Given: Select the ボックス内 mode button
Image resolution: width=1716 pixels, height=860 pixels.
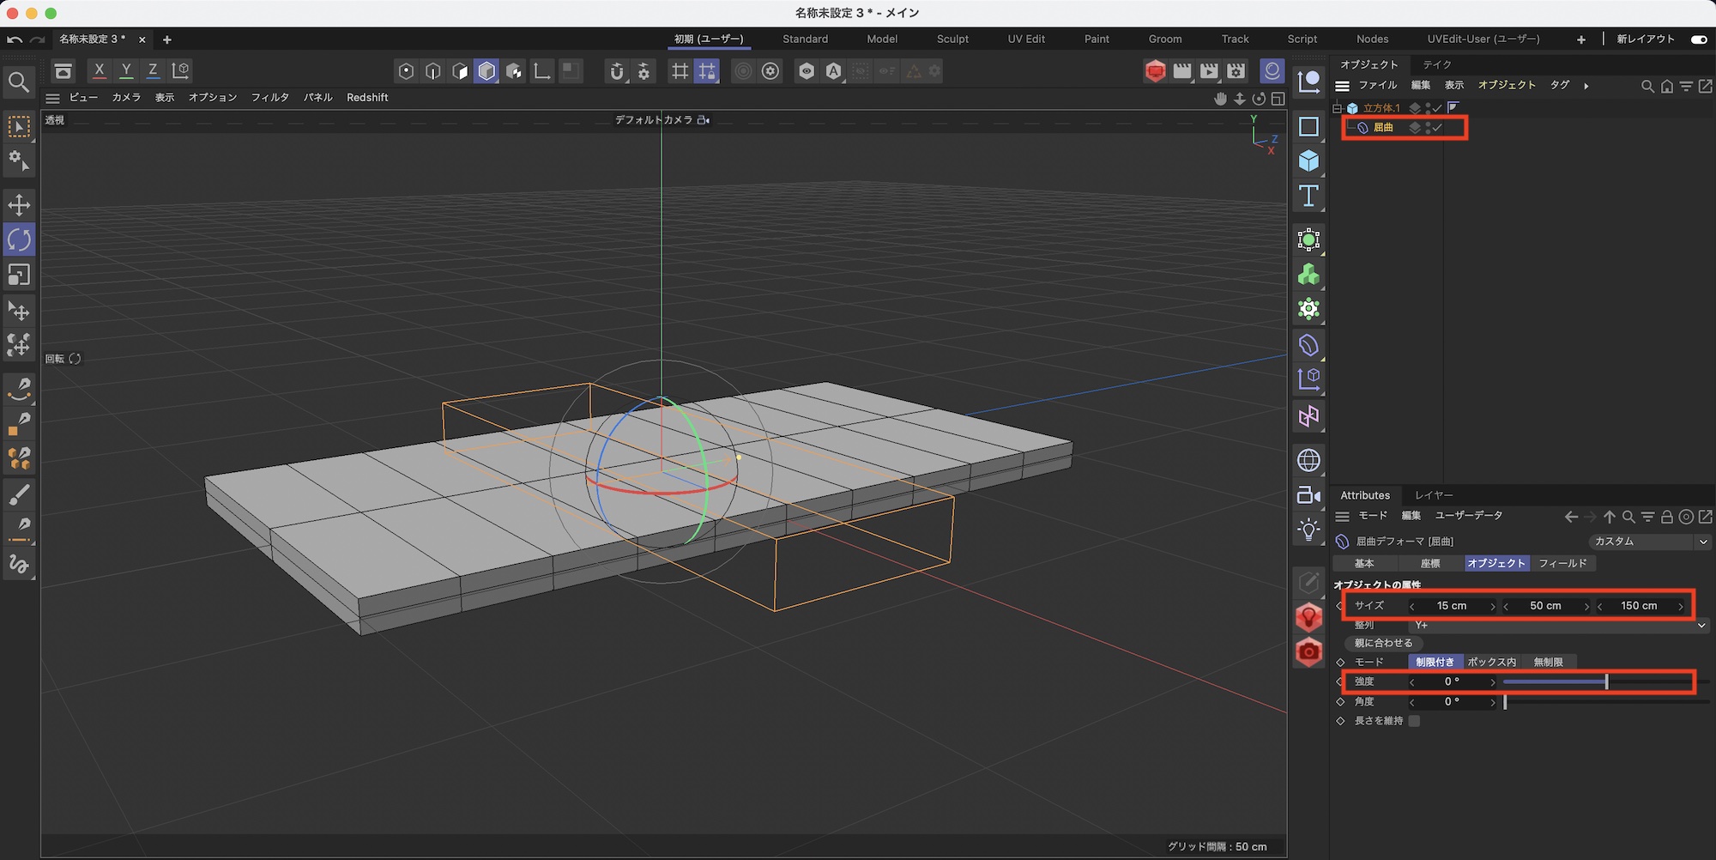Looking at the screenshot, I should pyautogui.click(x=1491, y=662).
